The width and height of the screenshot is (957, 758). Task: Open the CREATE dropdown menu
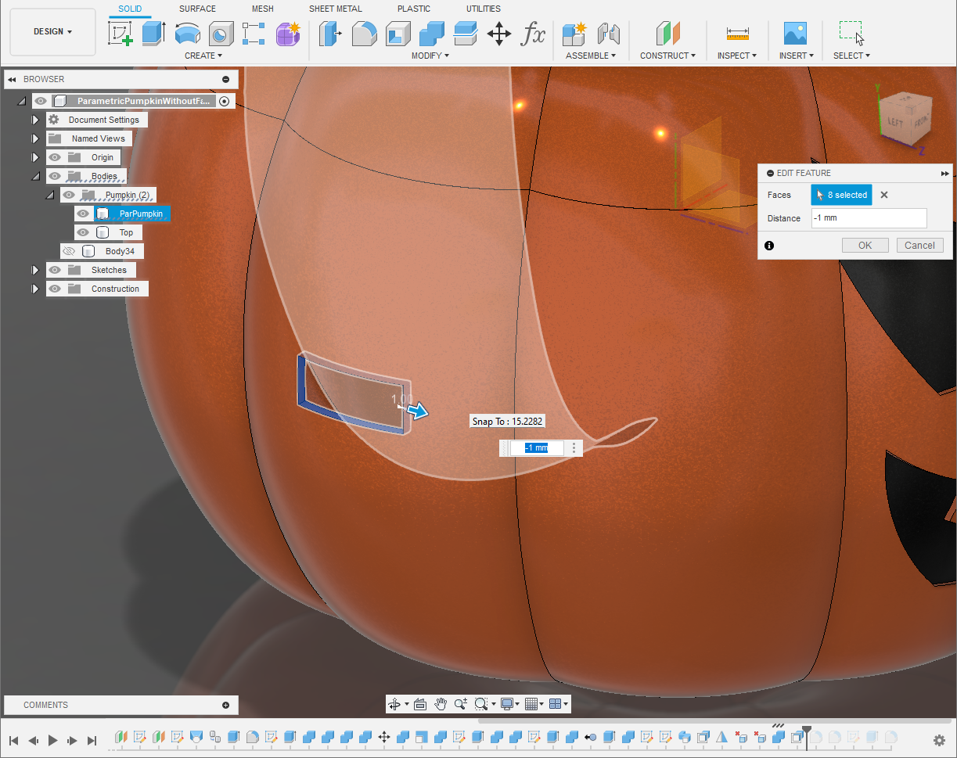[203, 56]
